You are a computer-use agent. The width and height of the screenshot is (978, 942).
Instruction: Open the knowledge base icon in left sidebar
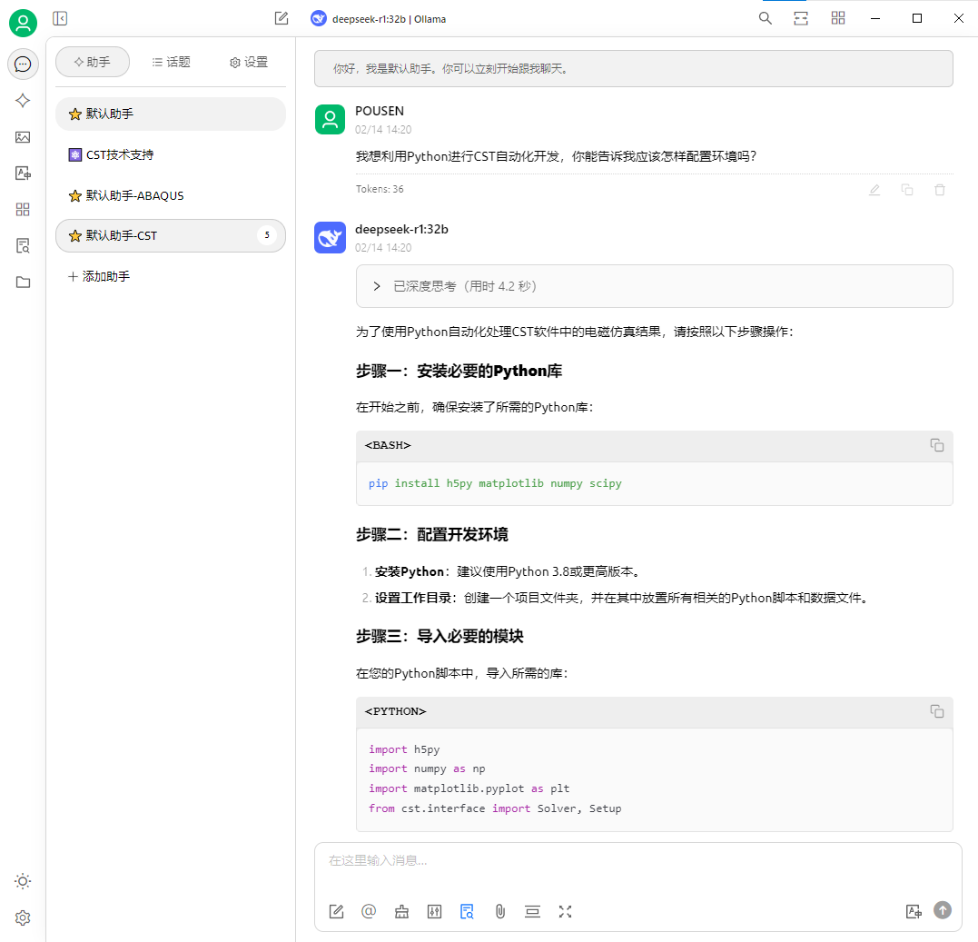[x=23, y=245]
